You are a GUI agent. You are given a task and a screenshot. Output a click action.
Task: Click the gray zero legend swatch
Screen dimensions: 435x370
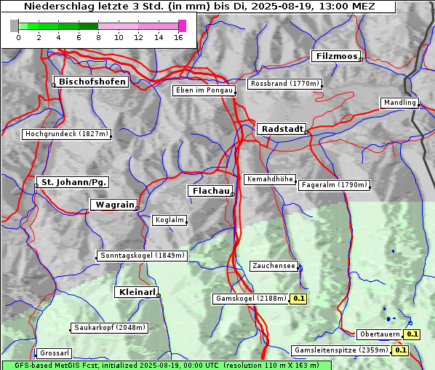point(14,25)
